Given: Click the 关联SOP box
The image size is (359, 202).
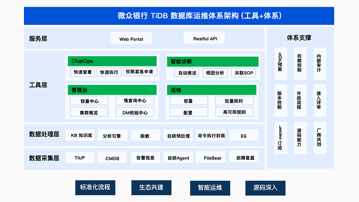Looking at the screenshot, I should (x=243, y=73).
